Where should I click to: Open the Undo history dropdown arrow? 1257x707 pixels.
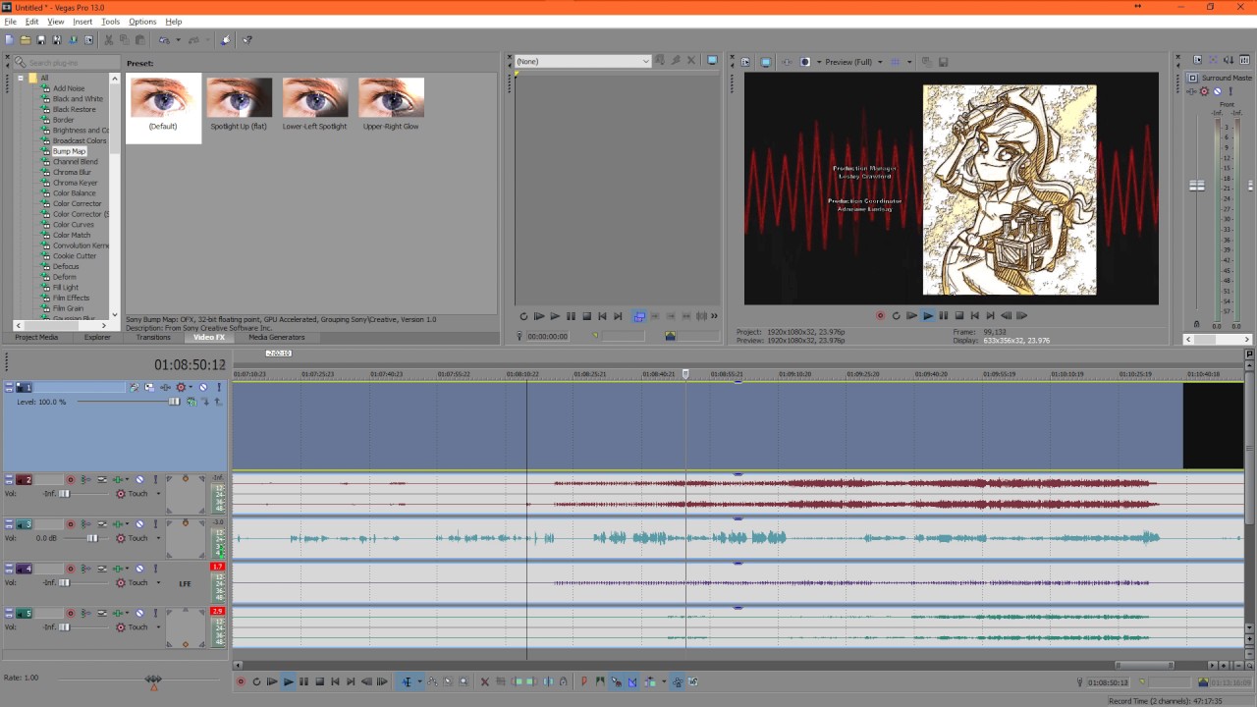click(x=178, y=40)
